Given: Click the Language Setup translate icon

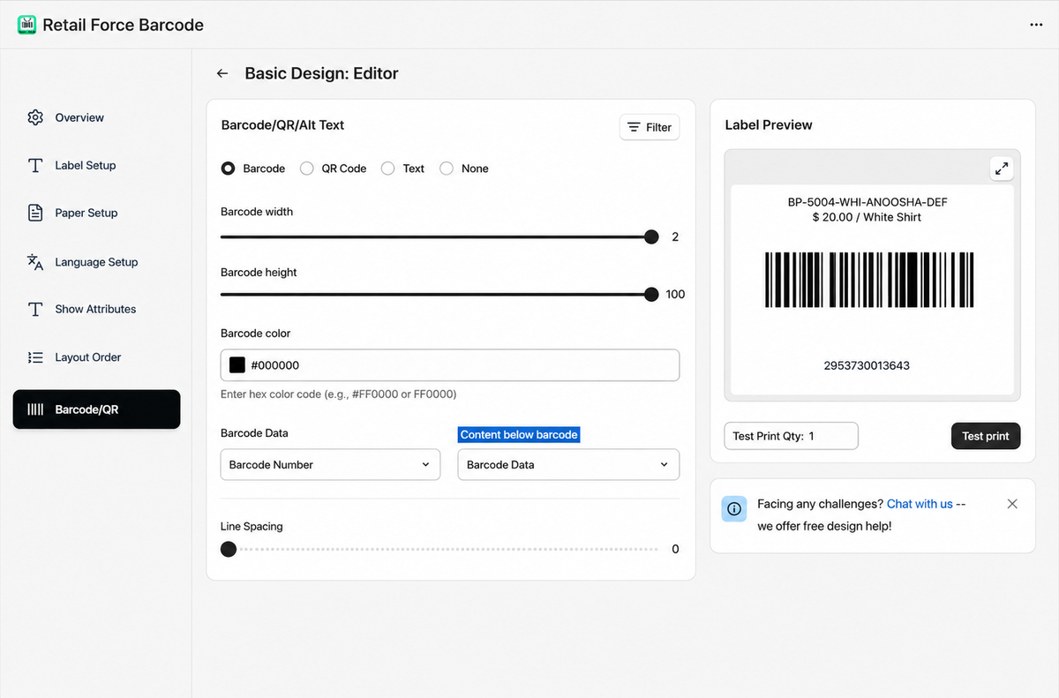Looking at the screenshot, I should [35, 262].
